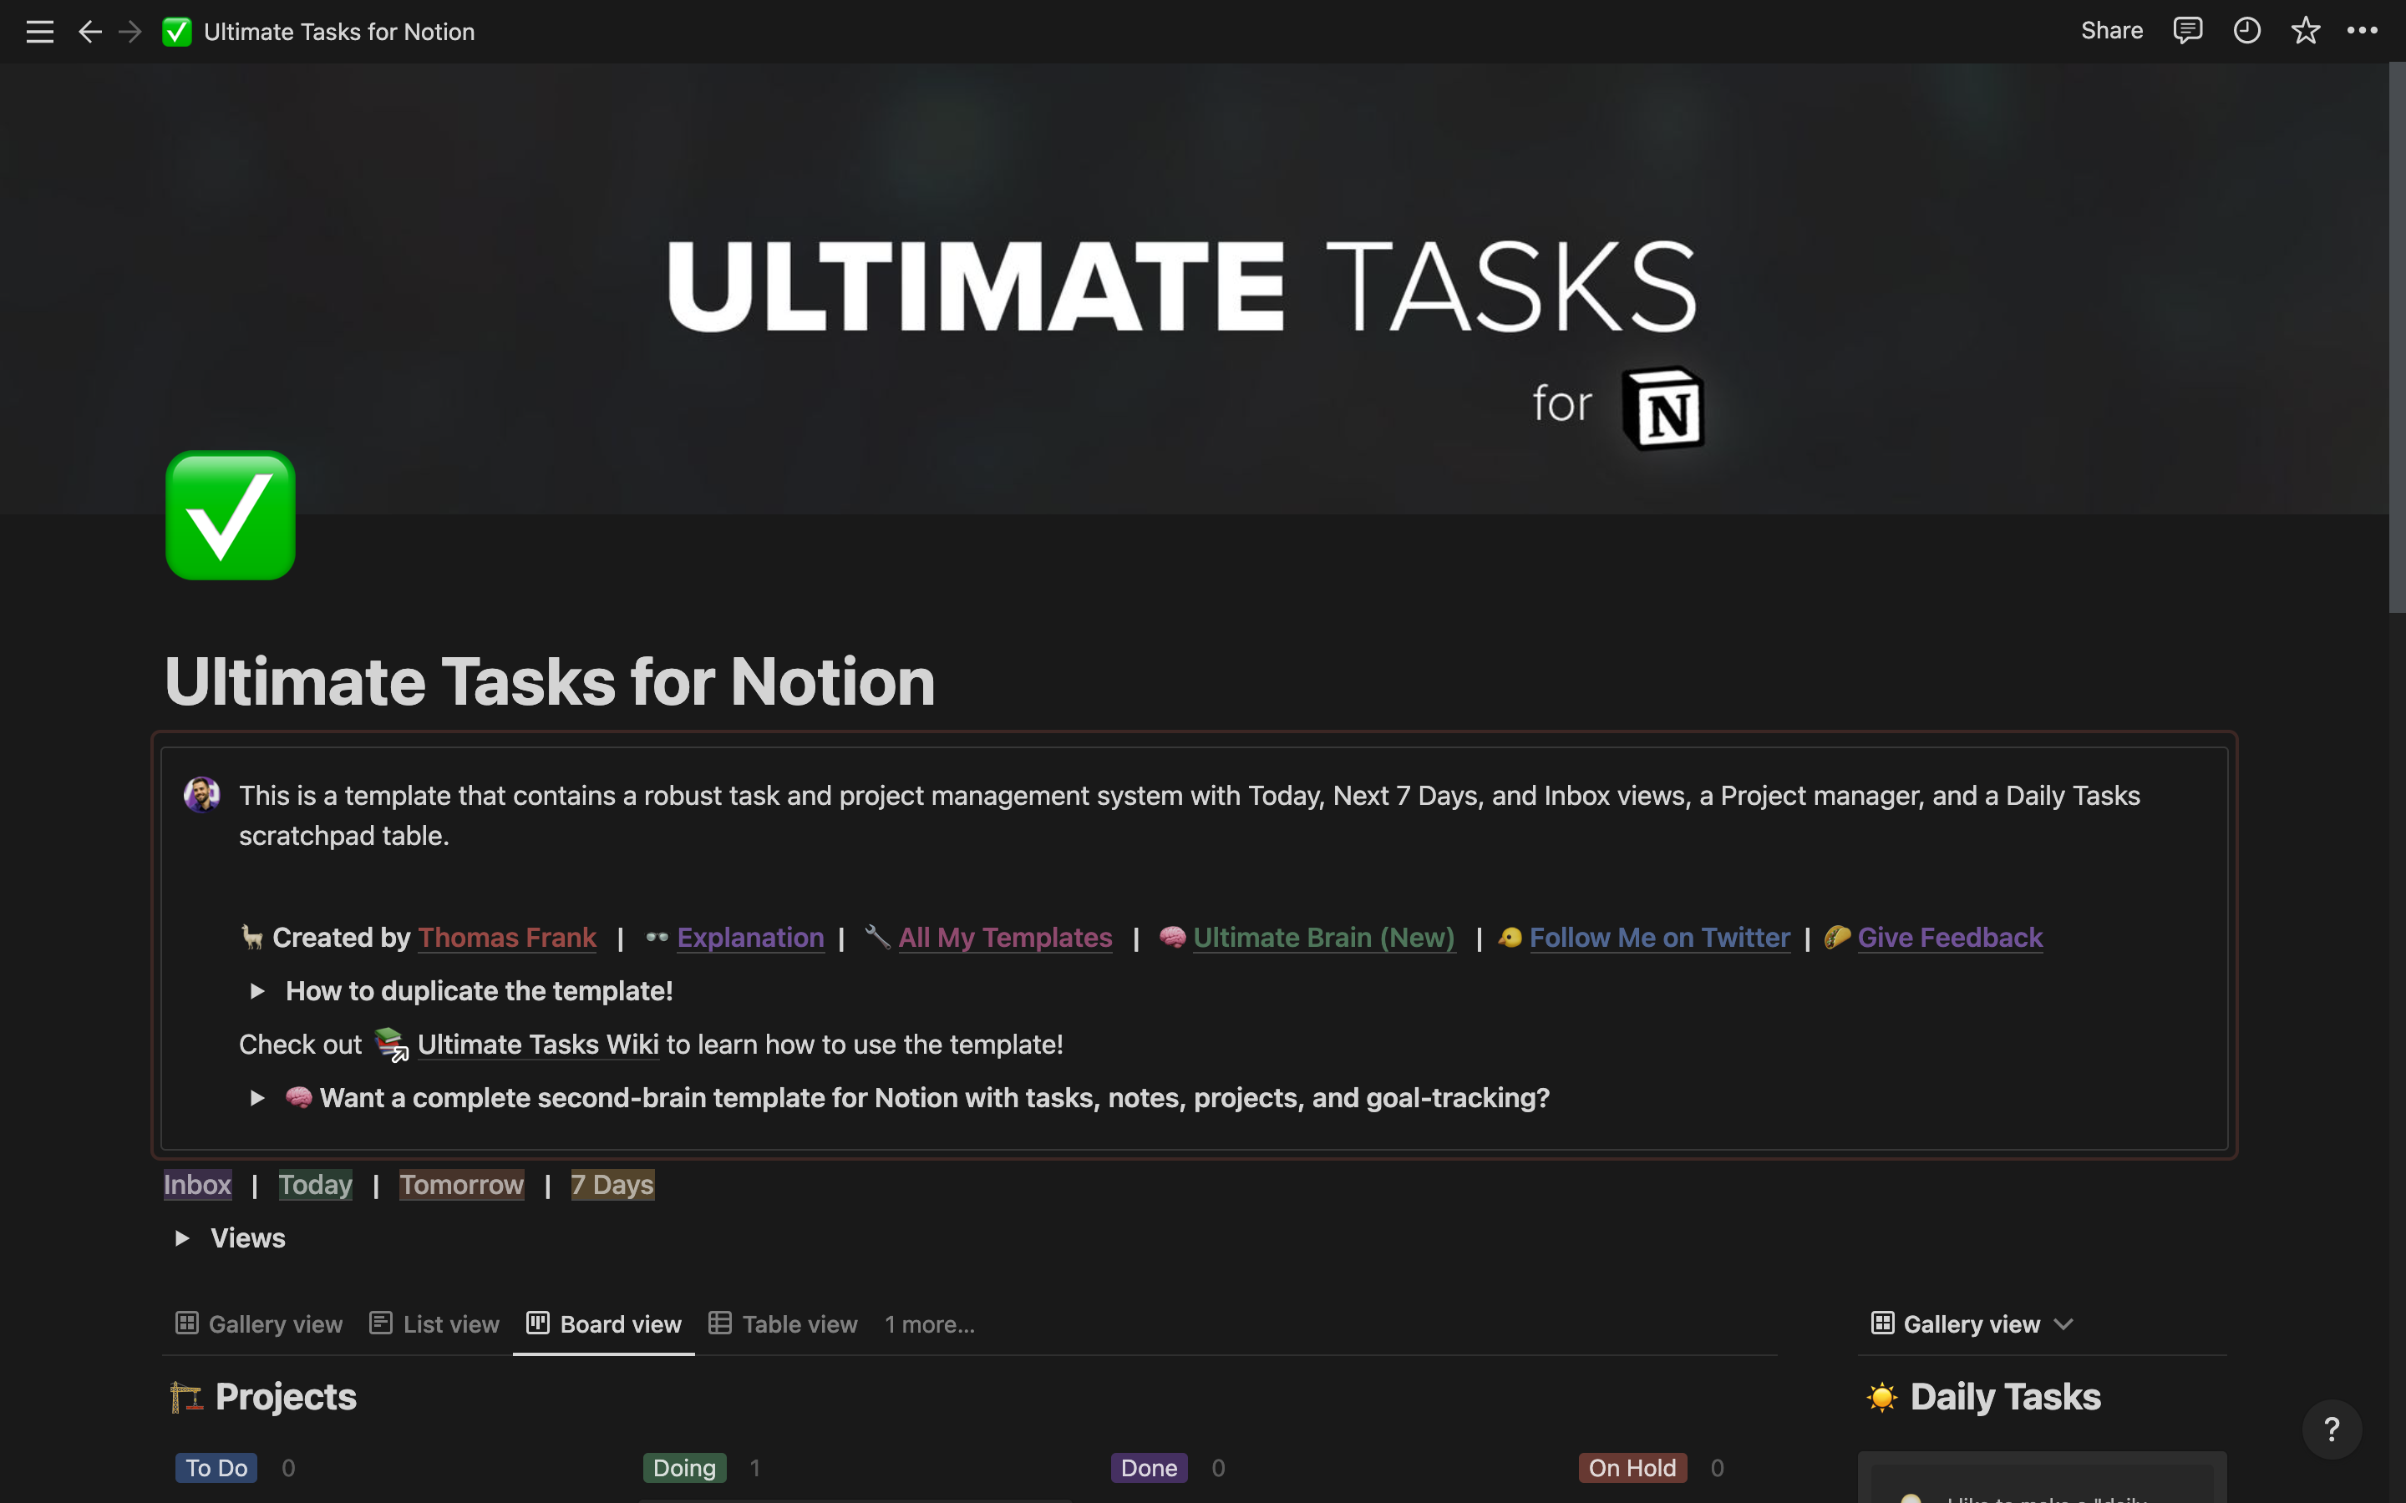
Task: Click the Ultimate Tasks for Notion page title
Action: (x=550, y=683)
